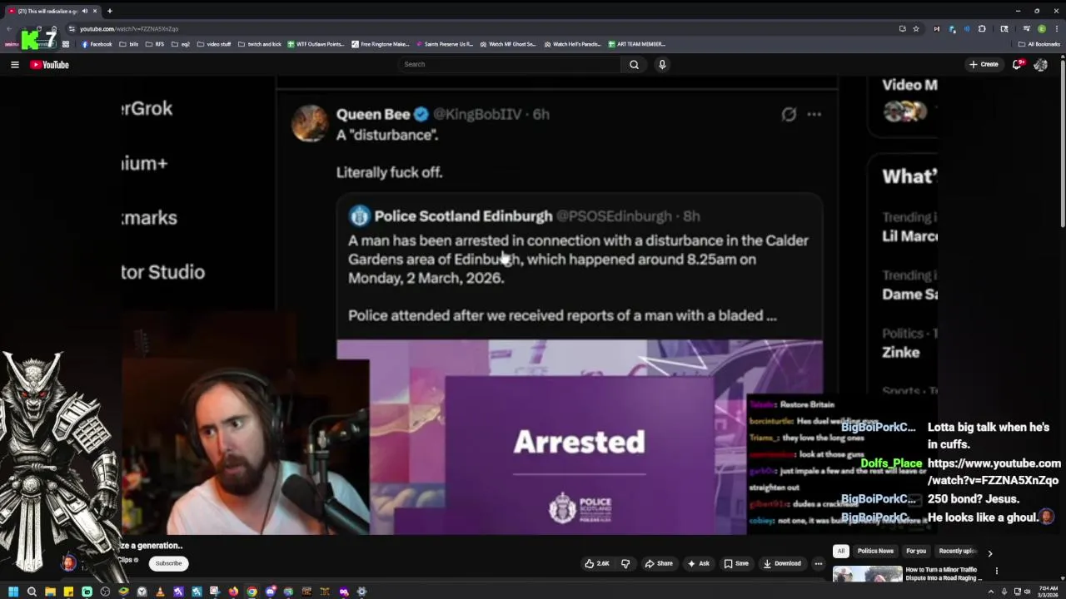Screen dimensions: 1066x599
Task: Like the video showing 2.6K likes
Action: (596, 563)
